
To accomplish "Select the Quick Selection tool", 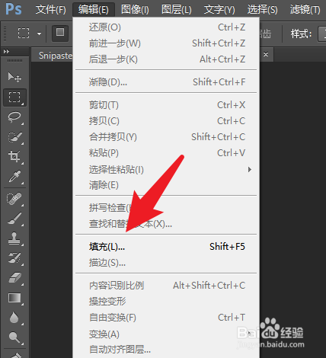I will coord(14,137).
